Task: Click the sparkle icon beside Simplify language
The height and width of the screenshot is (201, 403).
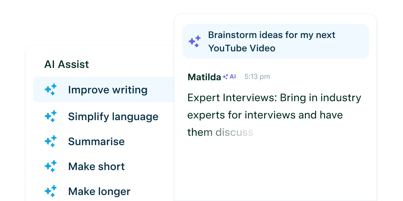Action: click(x=51, y=116)
